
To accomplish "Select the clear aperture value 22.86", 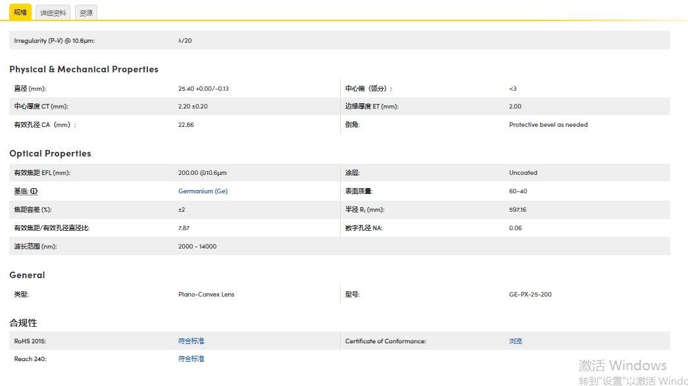I will coord(186,125).
